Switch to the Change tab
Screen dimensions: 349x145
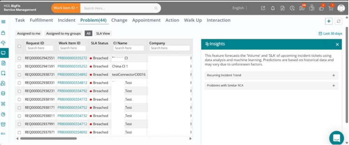pyautogui.click(x=119, y=20)
